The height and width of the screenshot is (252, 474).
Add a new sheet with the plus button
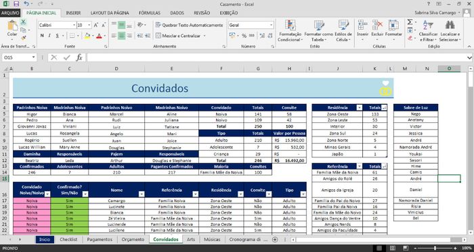(x=274, y=239)
